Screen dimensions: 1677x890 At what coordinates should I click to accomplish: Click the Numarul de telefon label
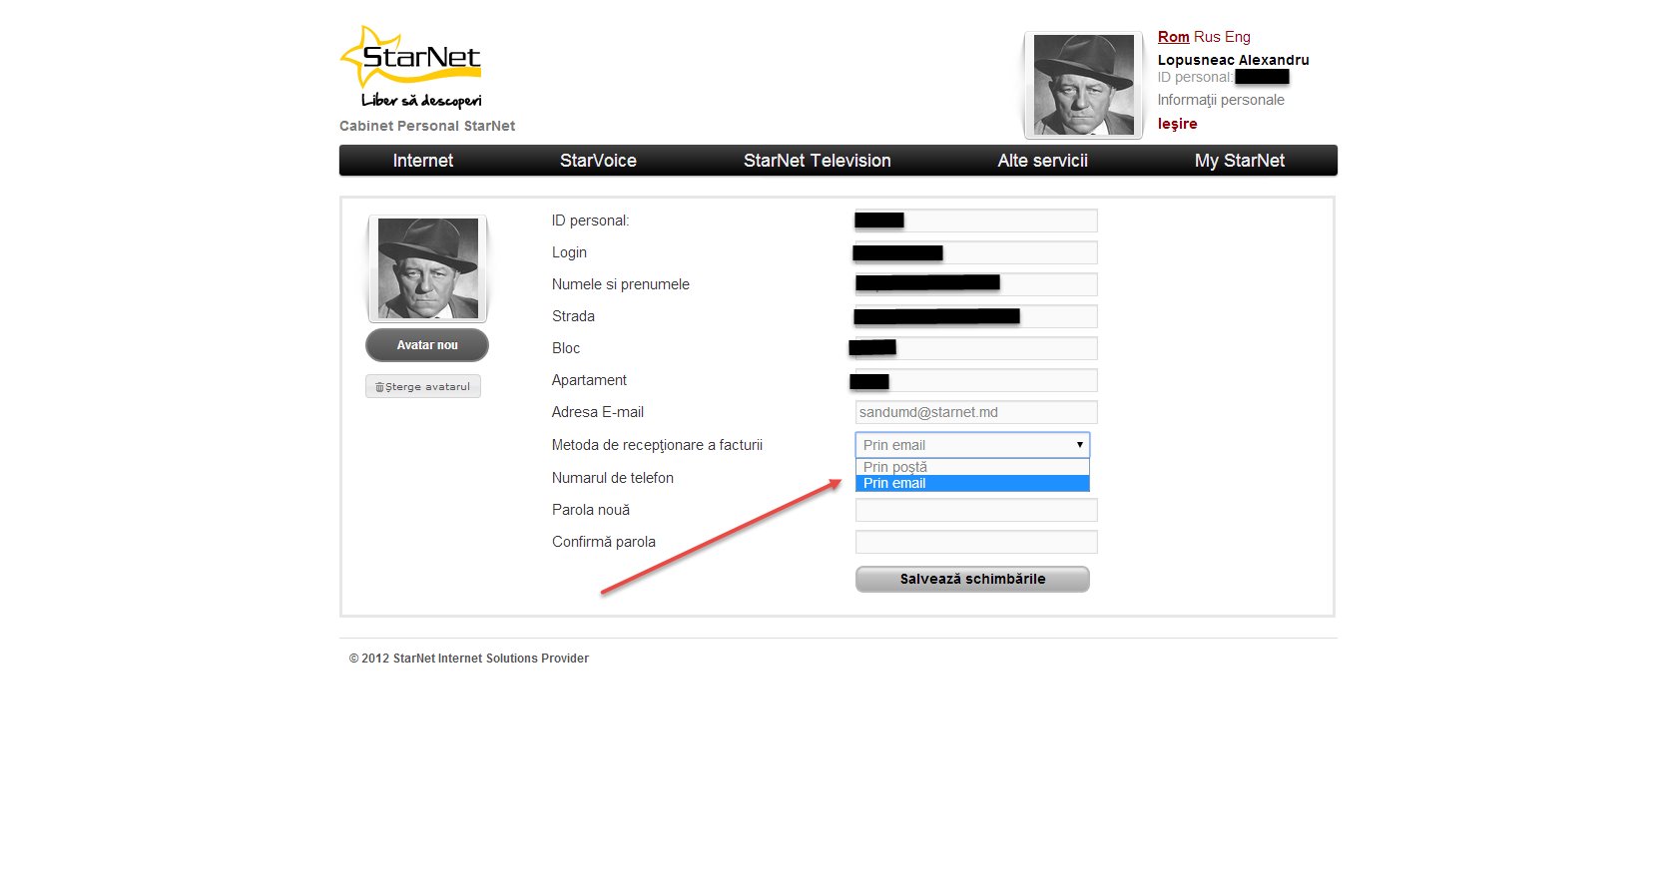tap(613, 478)
